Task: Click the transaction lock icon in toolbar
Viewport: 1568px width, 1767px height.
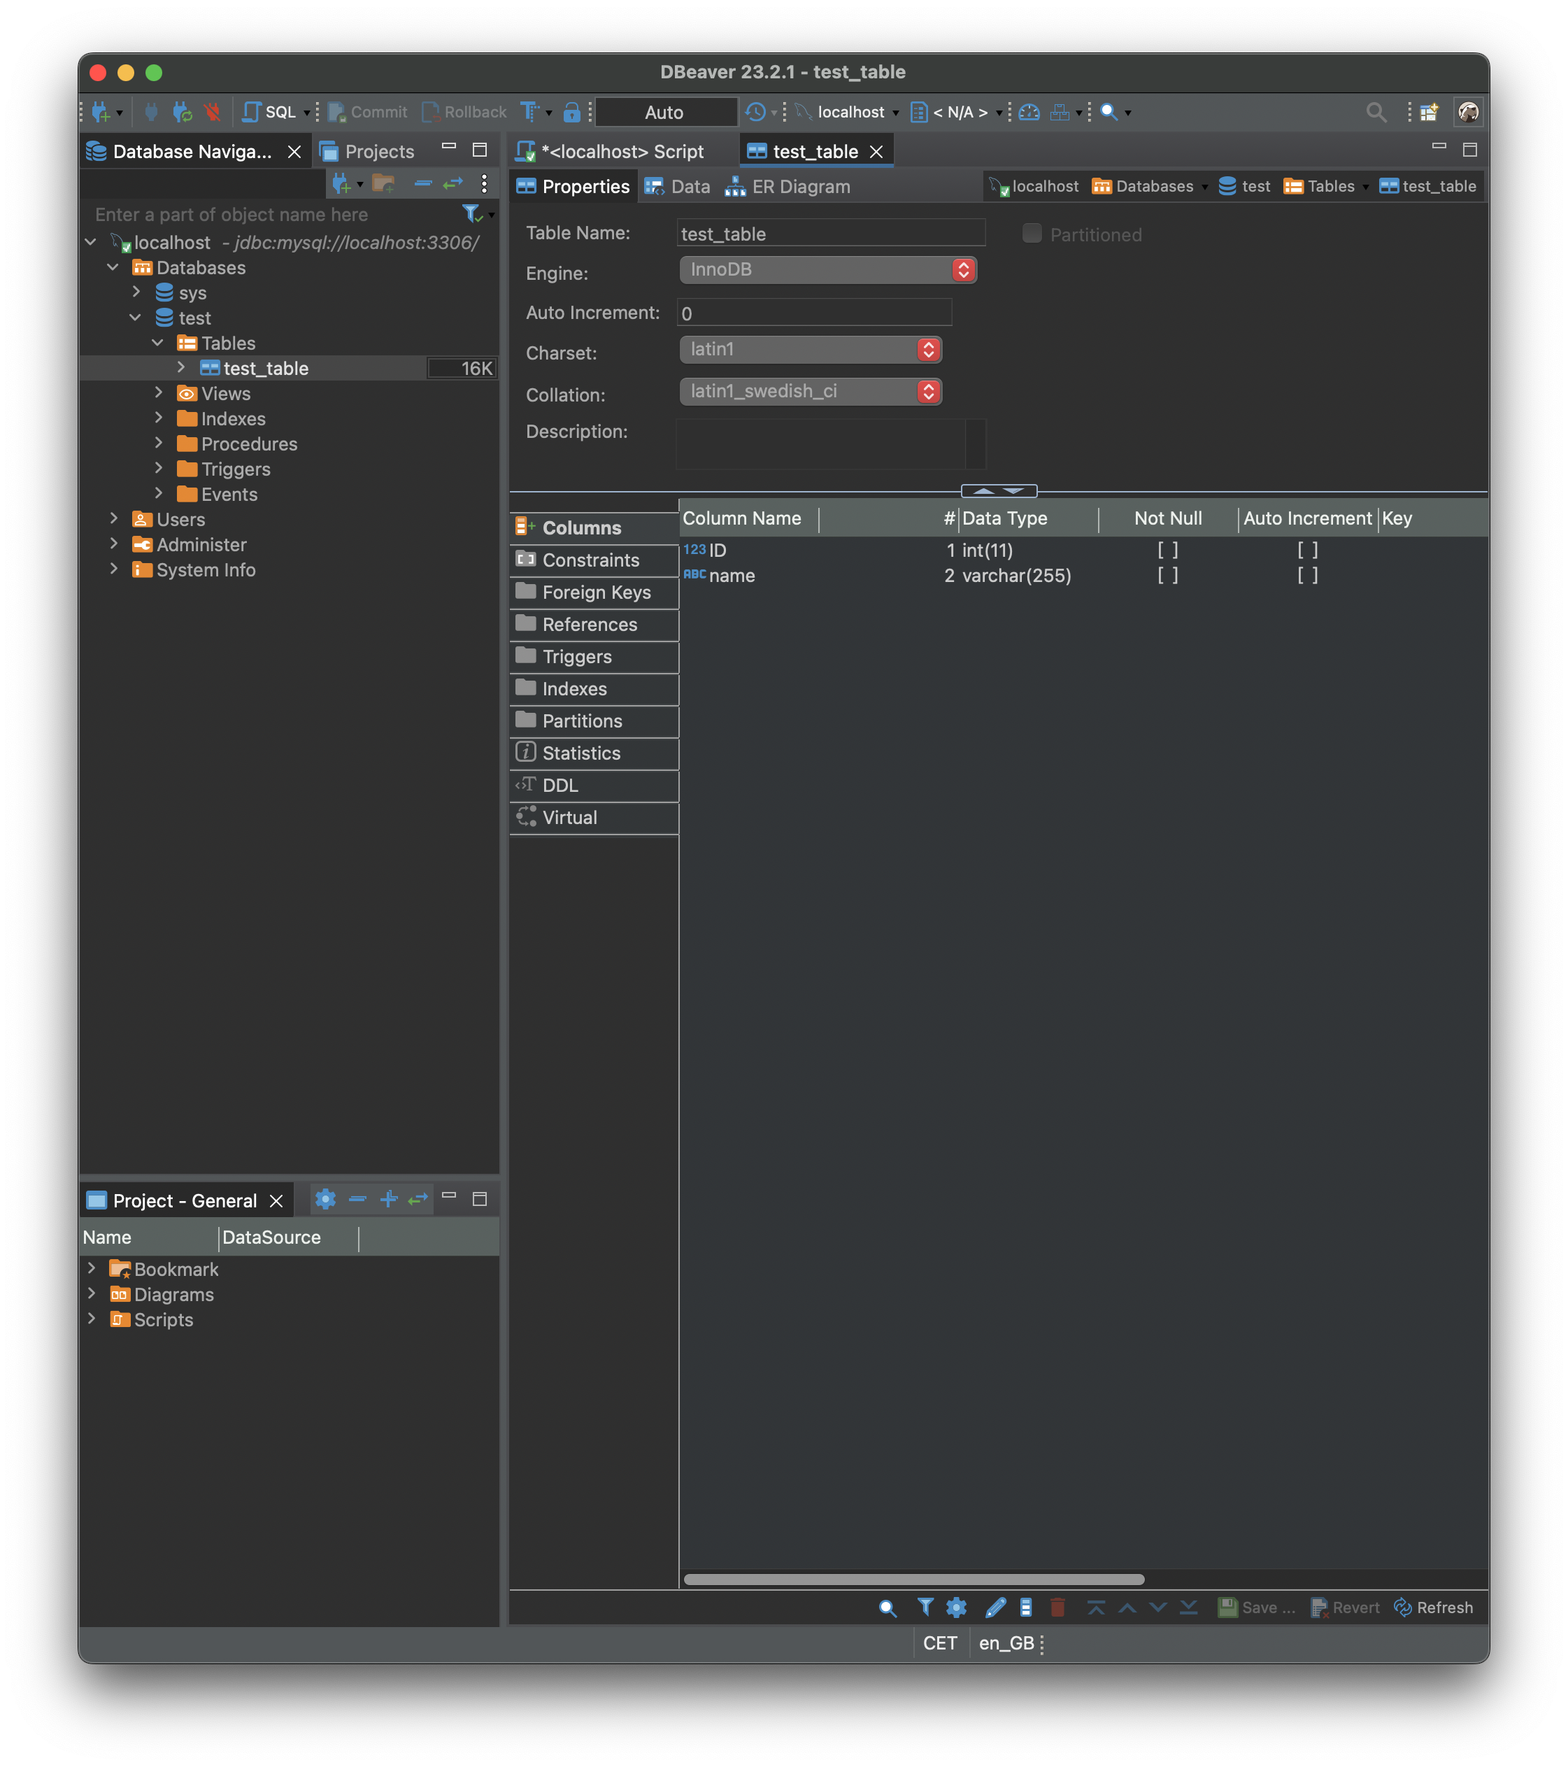Action: coord(571,113)
